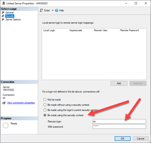Switch to the Server Options page
Screen dimensions: 151x143
tap(13, 20)
